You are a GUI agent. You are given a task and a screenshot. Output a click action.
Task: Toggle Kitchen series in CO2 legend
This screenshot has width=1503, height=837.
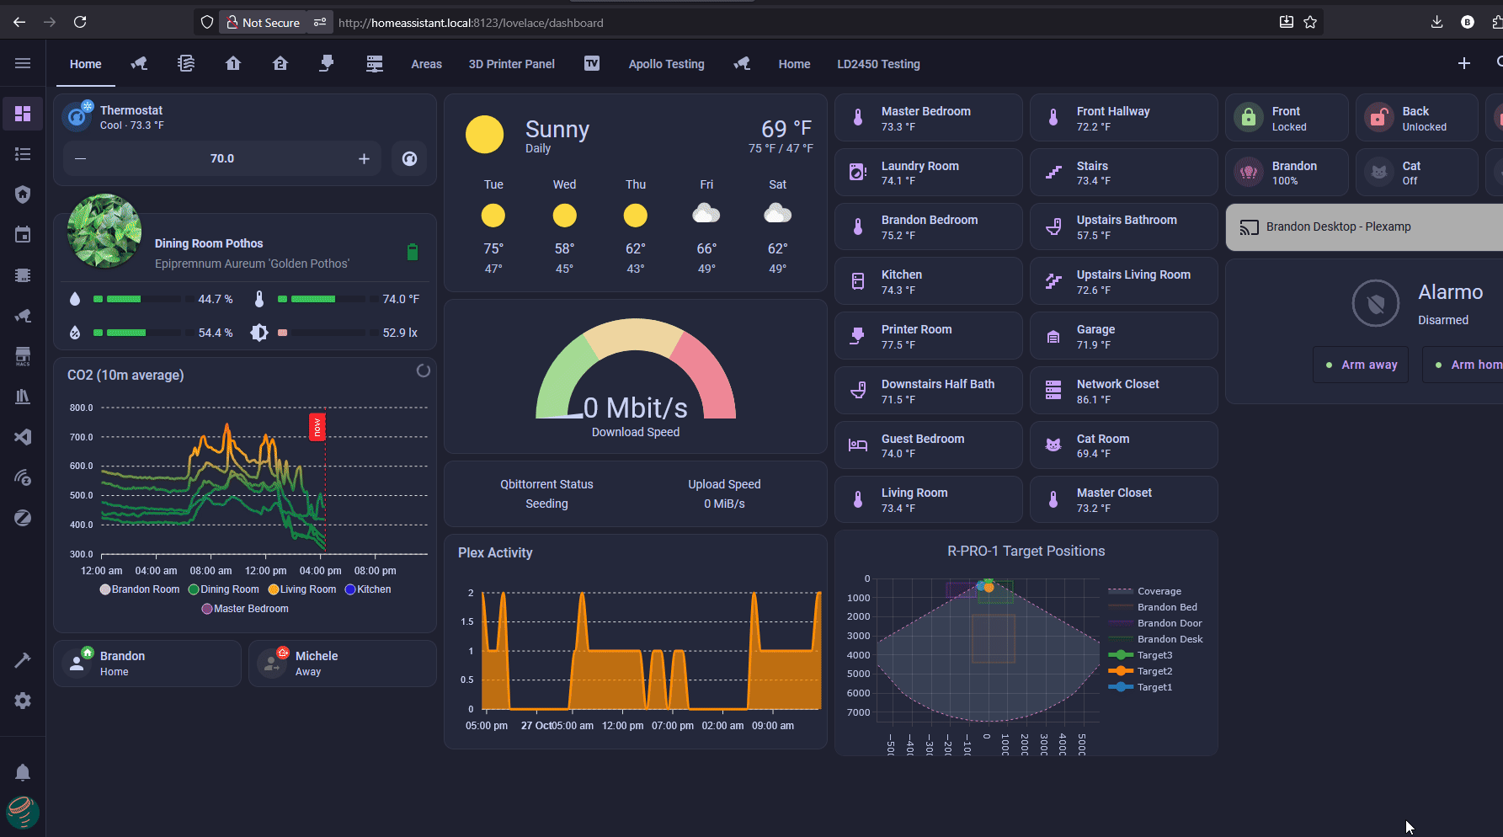(368, 589)
